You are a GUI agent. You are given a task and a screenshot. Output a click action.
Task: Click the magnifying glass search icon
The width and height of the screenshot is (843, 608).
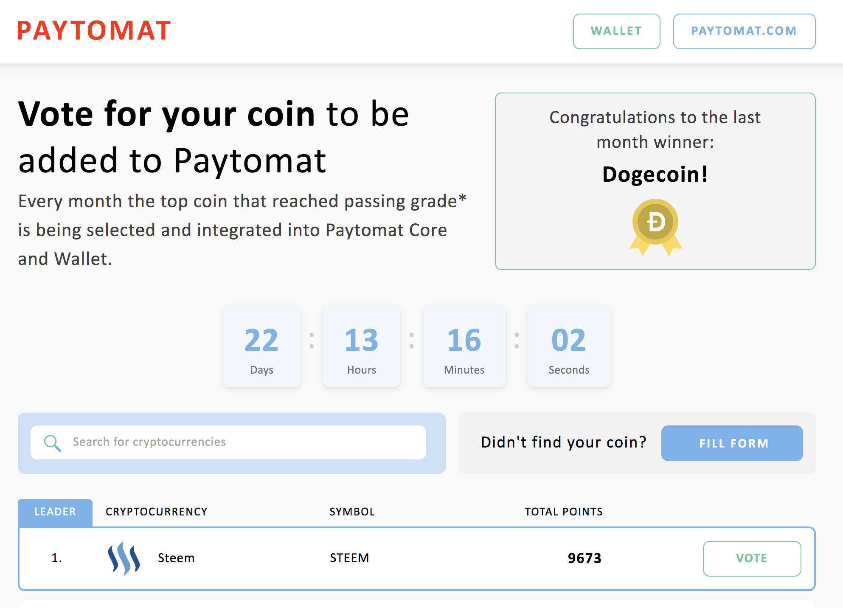53,443
